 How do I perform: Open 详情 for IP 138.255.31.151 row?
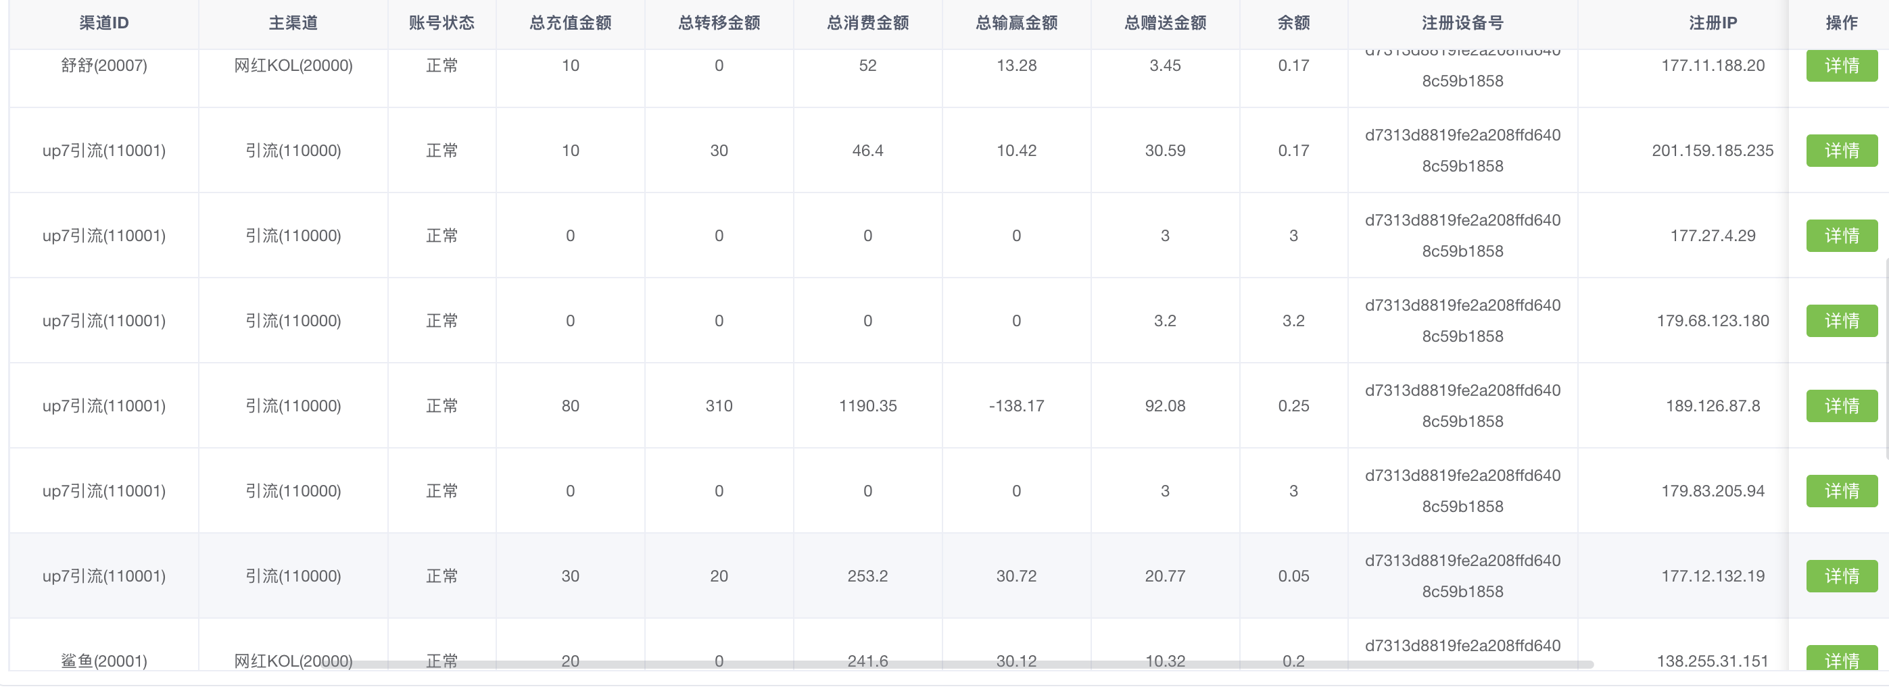[1841, 658]
